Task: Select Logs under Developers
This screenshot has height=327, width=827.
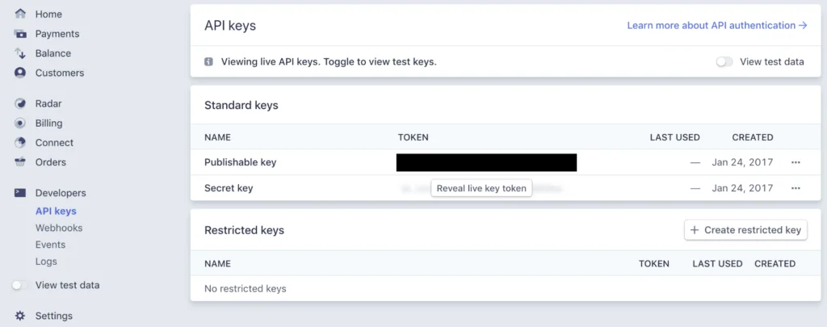Action: [x=46, y=262]
